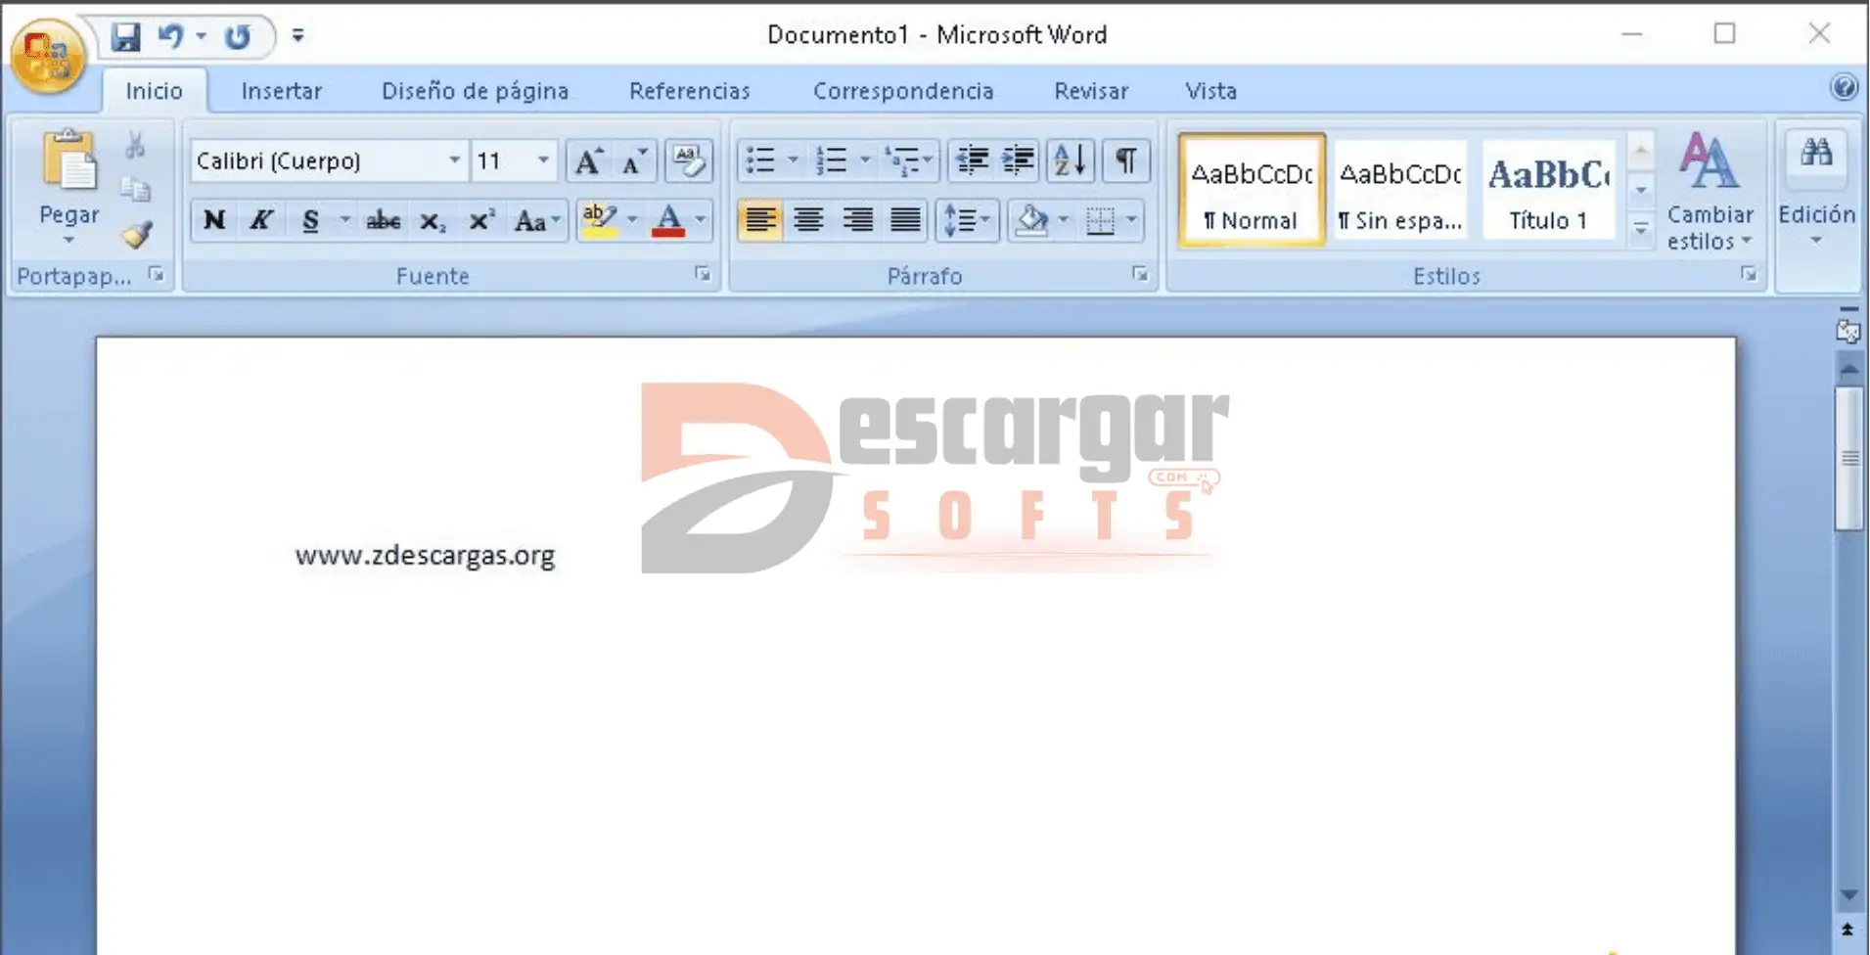1870x955 pixels.
Task: Apply the Título 1 style
Action: pyautogui.click(x=1548, y=189)
